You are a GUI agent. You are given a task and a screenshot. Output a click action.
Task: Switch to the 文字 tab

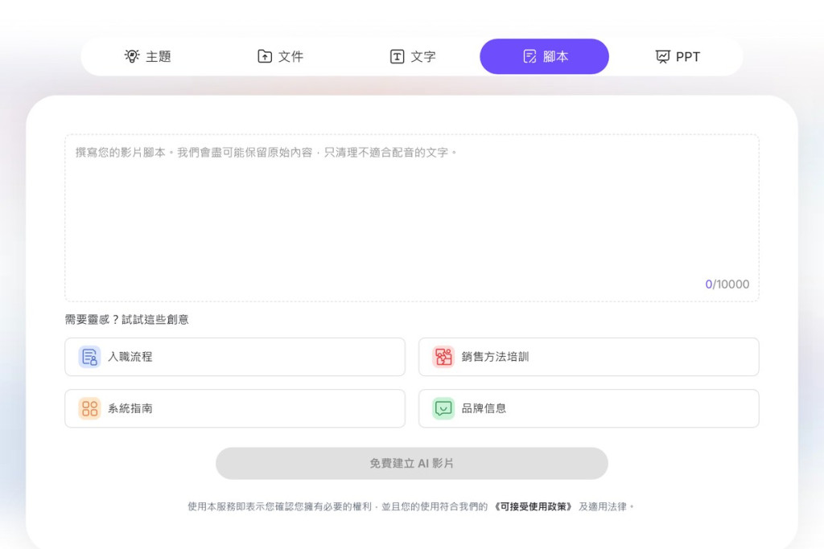tap(413, 56)
